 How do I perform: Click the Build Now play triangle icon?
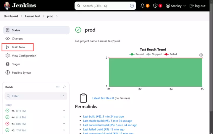(x=7, y=47)
